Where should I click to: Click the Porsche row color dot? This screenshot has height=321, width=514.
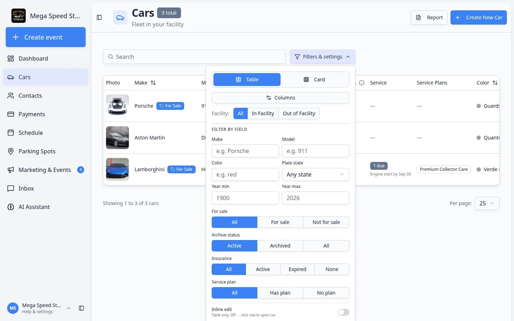click(x=479, y=106)
